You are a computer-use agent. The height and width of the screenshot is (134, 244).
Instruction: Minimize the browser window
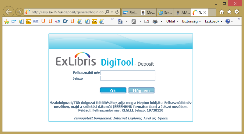tap(216, 4)
